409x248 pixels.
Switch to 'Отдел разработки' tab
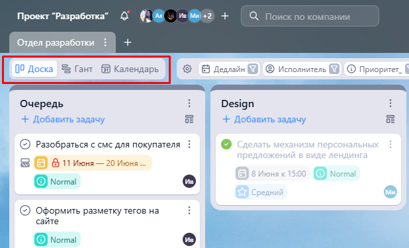pos(56,42)
